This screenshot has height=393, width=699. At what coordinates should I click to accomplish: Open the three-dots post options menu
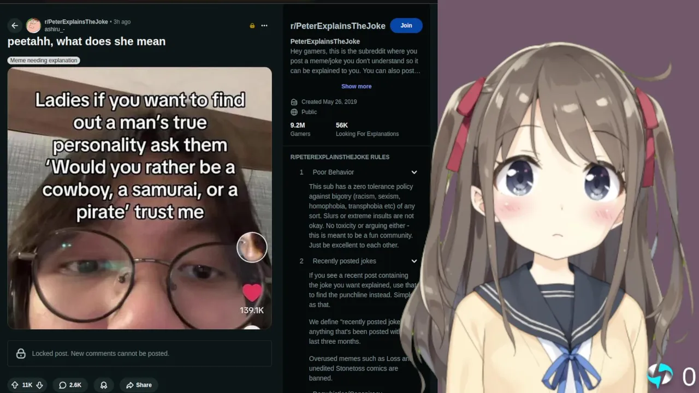pos(264,26)
